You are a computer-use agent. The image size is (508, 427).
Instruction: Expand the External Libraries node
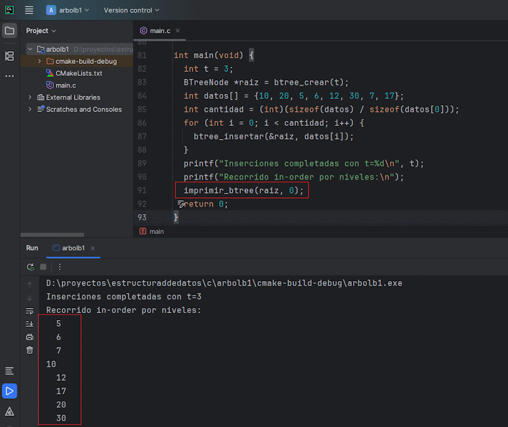coord(29,98)
